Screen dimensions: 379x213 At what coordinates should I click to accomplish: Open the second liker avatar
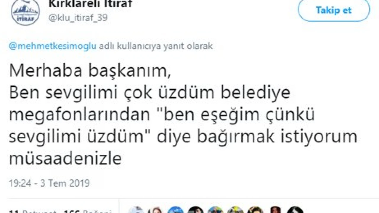[156, 210]
